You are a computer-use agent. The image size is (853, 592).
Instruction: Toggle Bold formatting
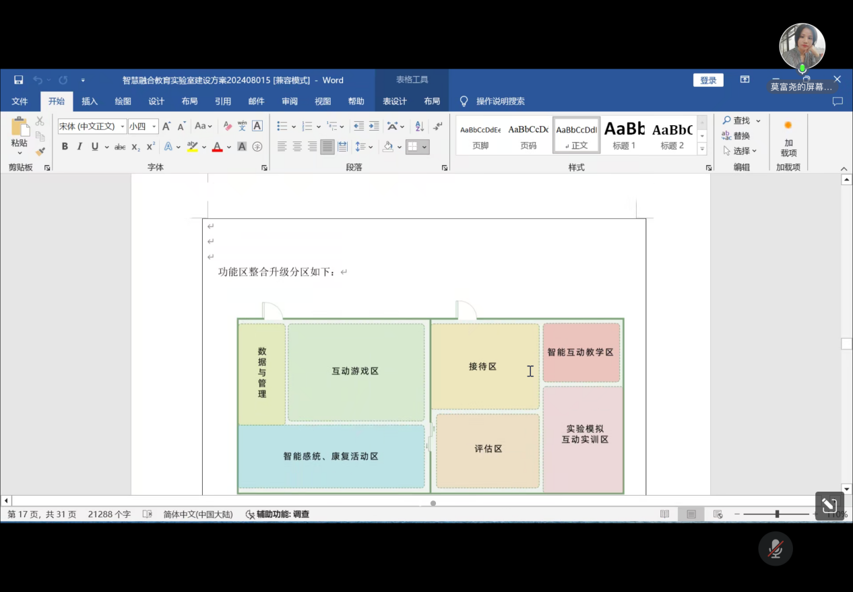click(65, 146)
